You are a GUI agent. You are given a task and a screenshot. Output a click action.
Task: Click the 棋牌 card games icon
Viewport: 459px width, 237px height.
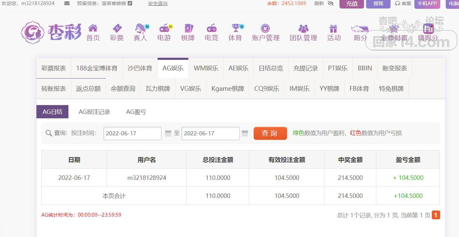pos(188,28)
